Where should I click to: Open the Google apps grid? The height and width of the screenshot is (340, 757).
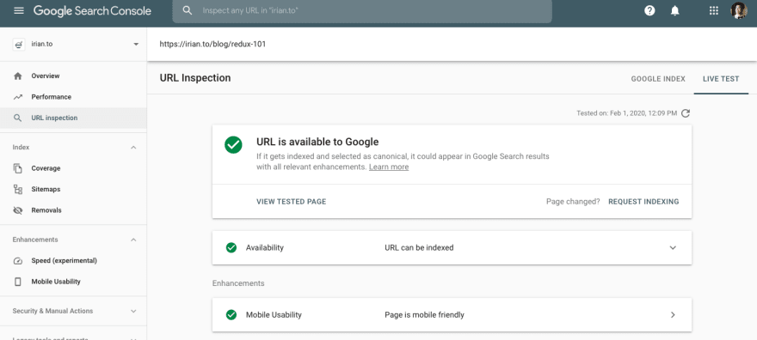[713, 10]
